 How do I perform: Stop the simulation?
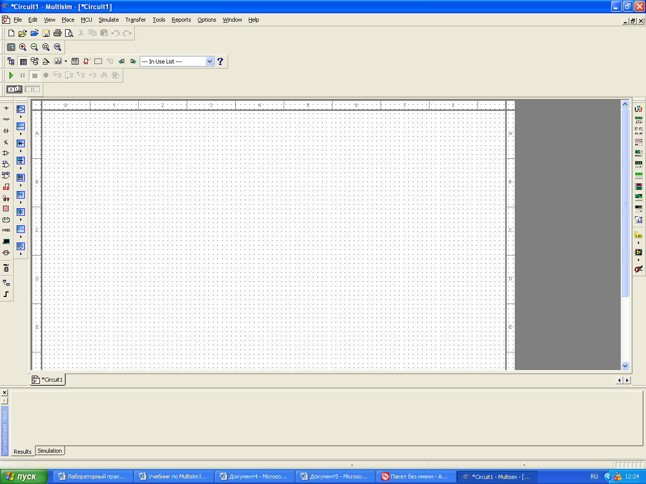pyautogui.click(x=34, y=76)
